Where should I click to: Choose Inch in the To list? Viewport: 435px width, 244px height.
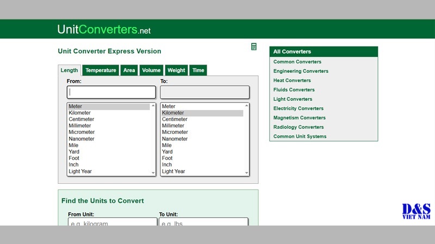click(202, 165)
